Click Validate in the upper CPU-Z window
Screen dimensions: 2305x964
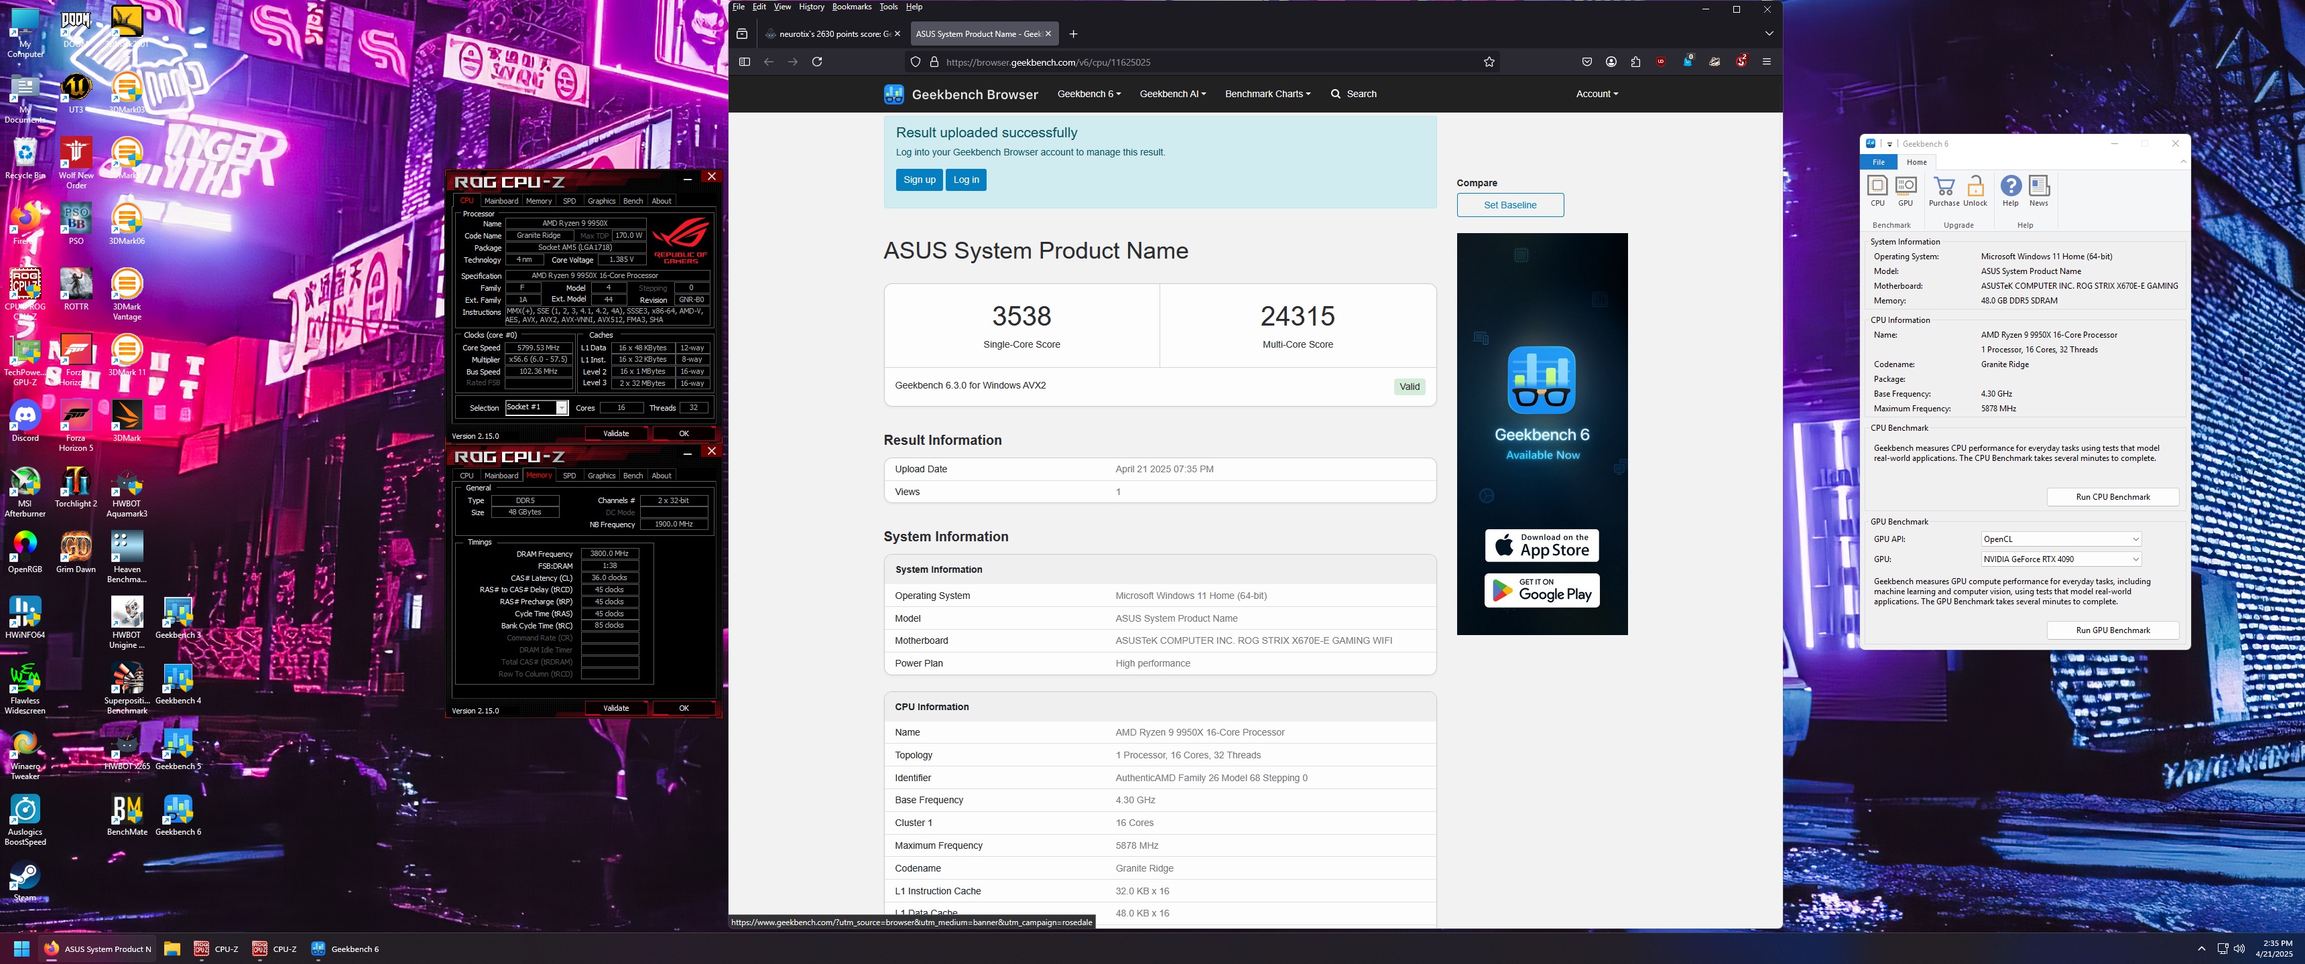(615, 433)
